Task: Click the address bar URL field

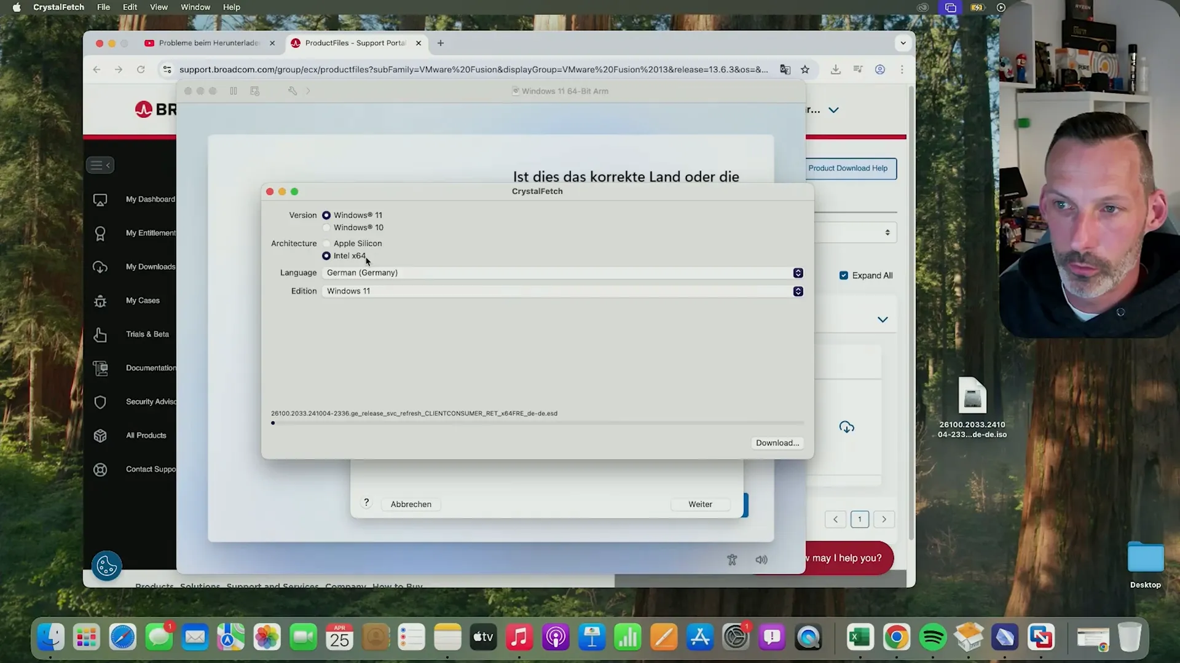Action: 473,69
